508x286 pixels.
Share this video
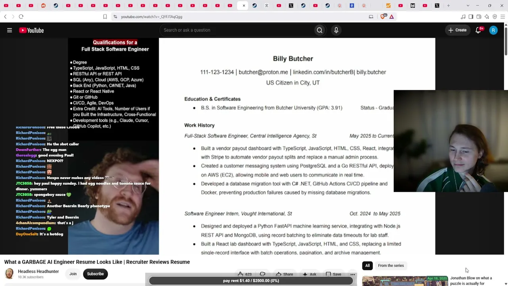(x=284, y=274)
